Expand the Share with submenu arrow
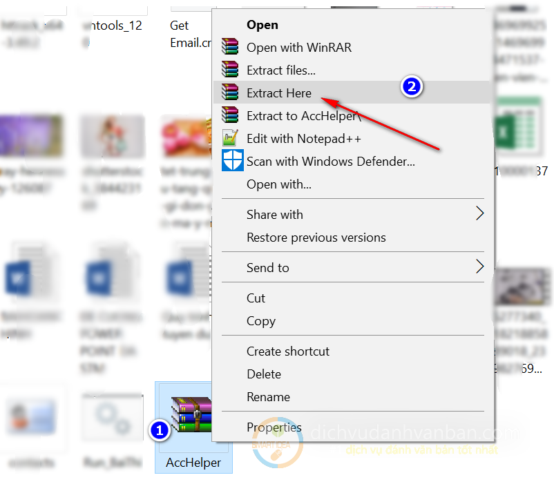Image resolution: width=554 pixels, height=502 pixels. coord(479,214)
